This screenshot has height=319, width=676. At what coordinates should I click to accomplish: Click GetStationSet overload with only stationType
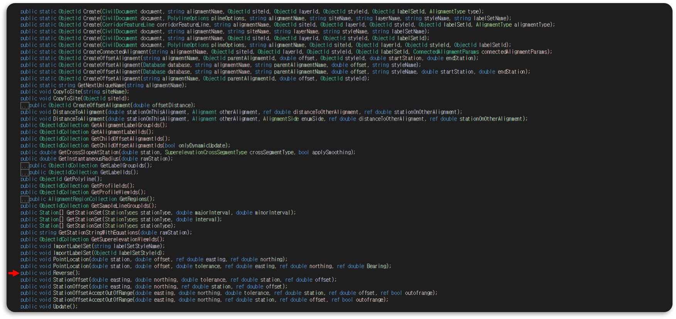(x=98, y=226)
